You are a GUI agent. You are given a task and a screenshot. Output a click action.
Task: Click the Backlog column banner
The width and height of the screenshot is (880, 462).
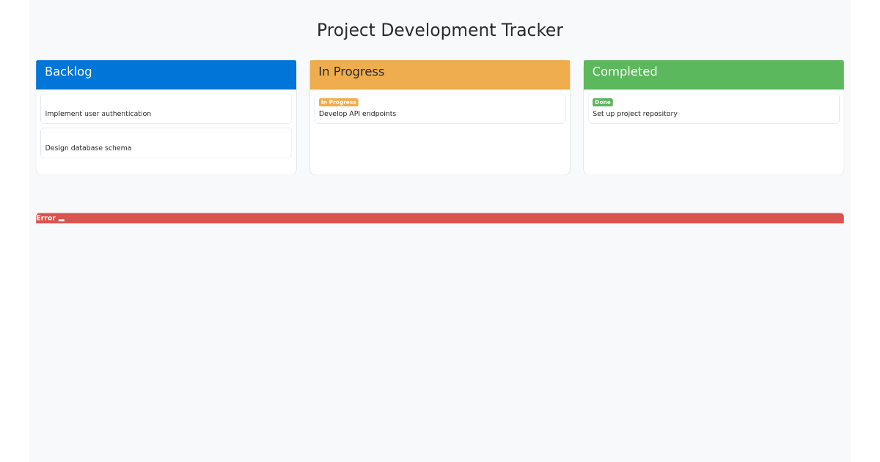tap(166, 74)
